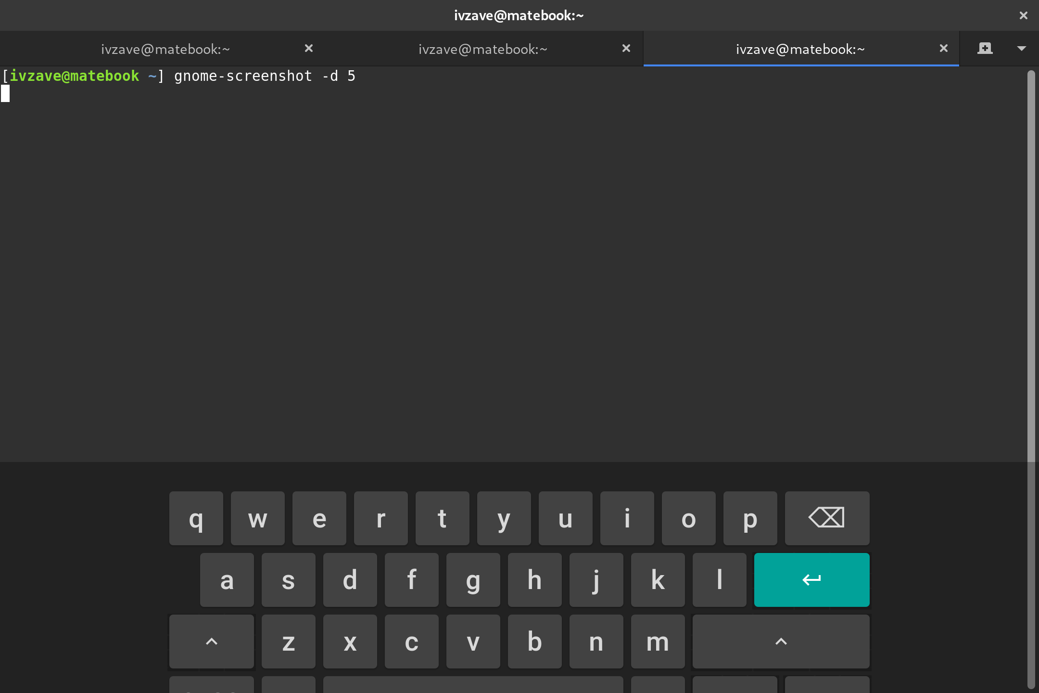Image resolution: width=1039 pixels, height=693 pixels.
Task: Expand the tab list dropdown arrow
Action: click(x=1022, y=49)
